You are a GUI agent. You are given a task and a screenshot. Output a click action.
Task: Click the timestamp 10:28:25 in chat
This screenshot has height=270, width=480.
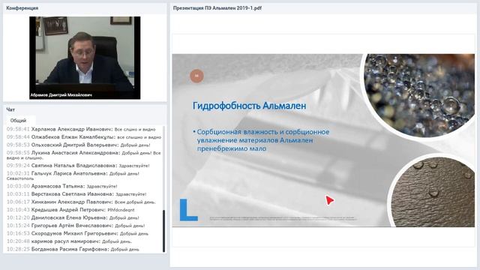[x=18, y=249]
